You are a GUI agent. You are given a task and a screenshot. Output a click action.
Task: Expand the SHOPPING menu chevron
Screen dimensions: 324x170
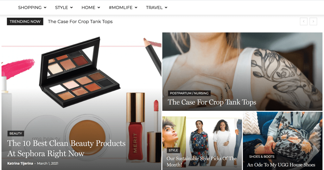[45, 8]
